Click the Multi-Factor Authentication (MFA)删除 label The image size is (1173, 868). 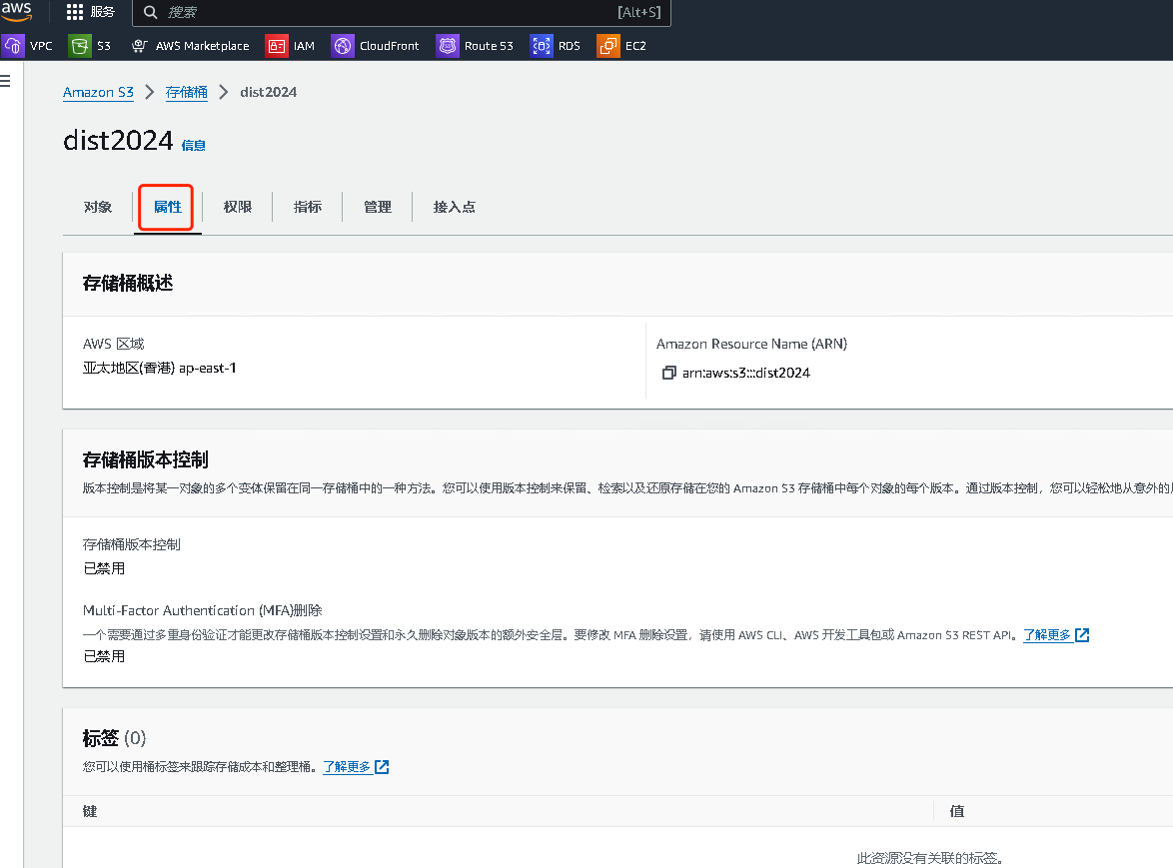click(x=202, y=610)
